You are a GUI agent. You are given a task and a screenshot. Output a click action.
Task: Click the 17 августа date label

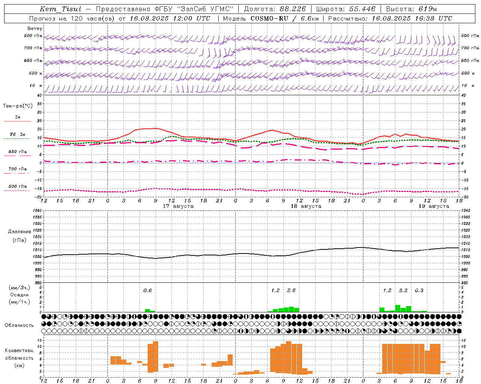point(178,206)
